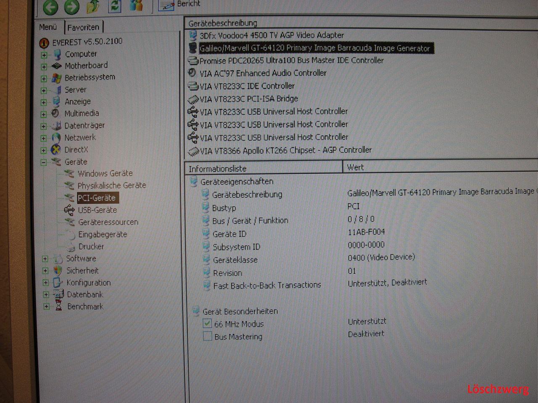Expand the Betriebssystem tree node
Viewport: 538px width, 403px height.
[44, 79]
